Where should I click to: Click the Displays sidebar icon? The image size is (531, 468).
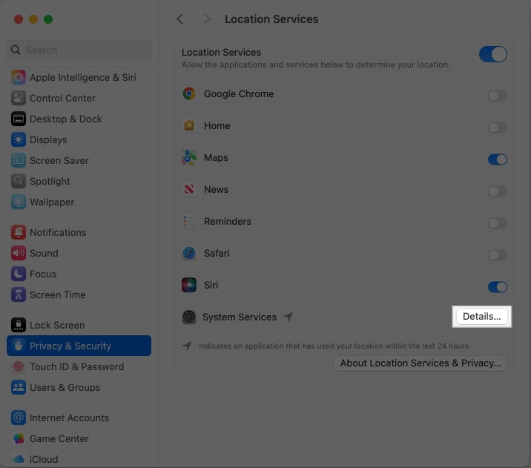[x=19, y=139]
